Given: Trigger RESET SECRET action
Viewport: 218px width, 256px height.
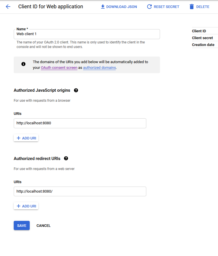Looking at the screenshot, I should click(166, 7).
